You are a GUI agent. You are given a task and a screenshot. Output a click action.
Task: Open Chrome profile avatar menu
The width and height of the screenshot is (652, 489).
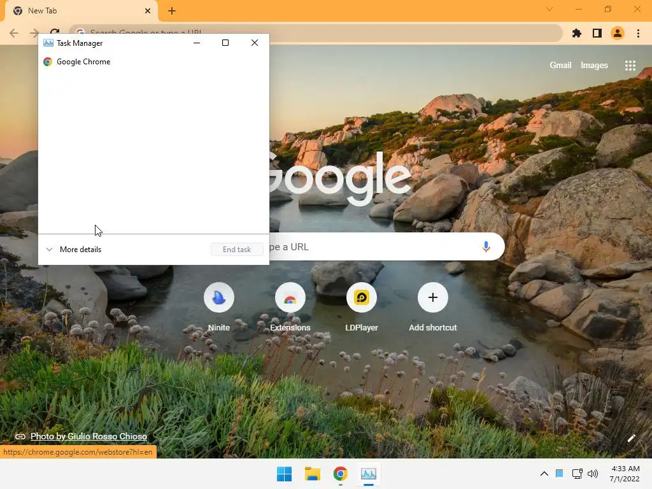click(x=618, y=33)
